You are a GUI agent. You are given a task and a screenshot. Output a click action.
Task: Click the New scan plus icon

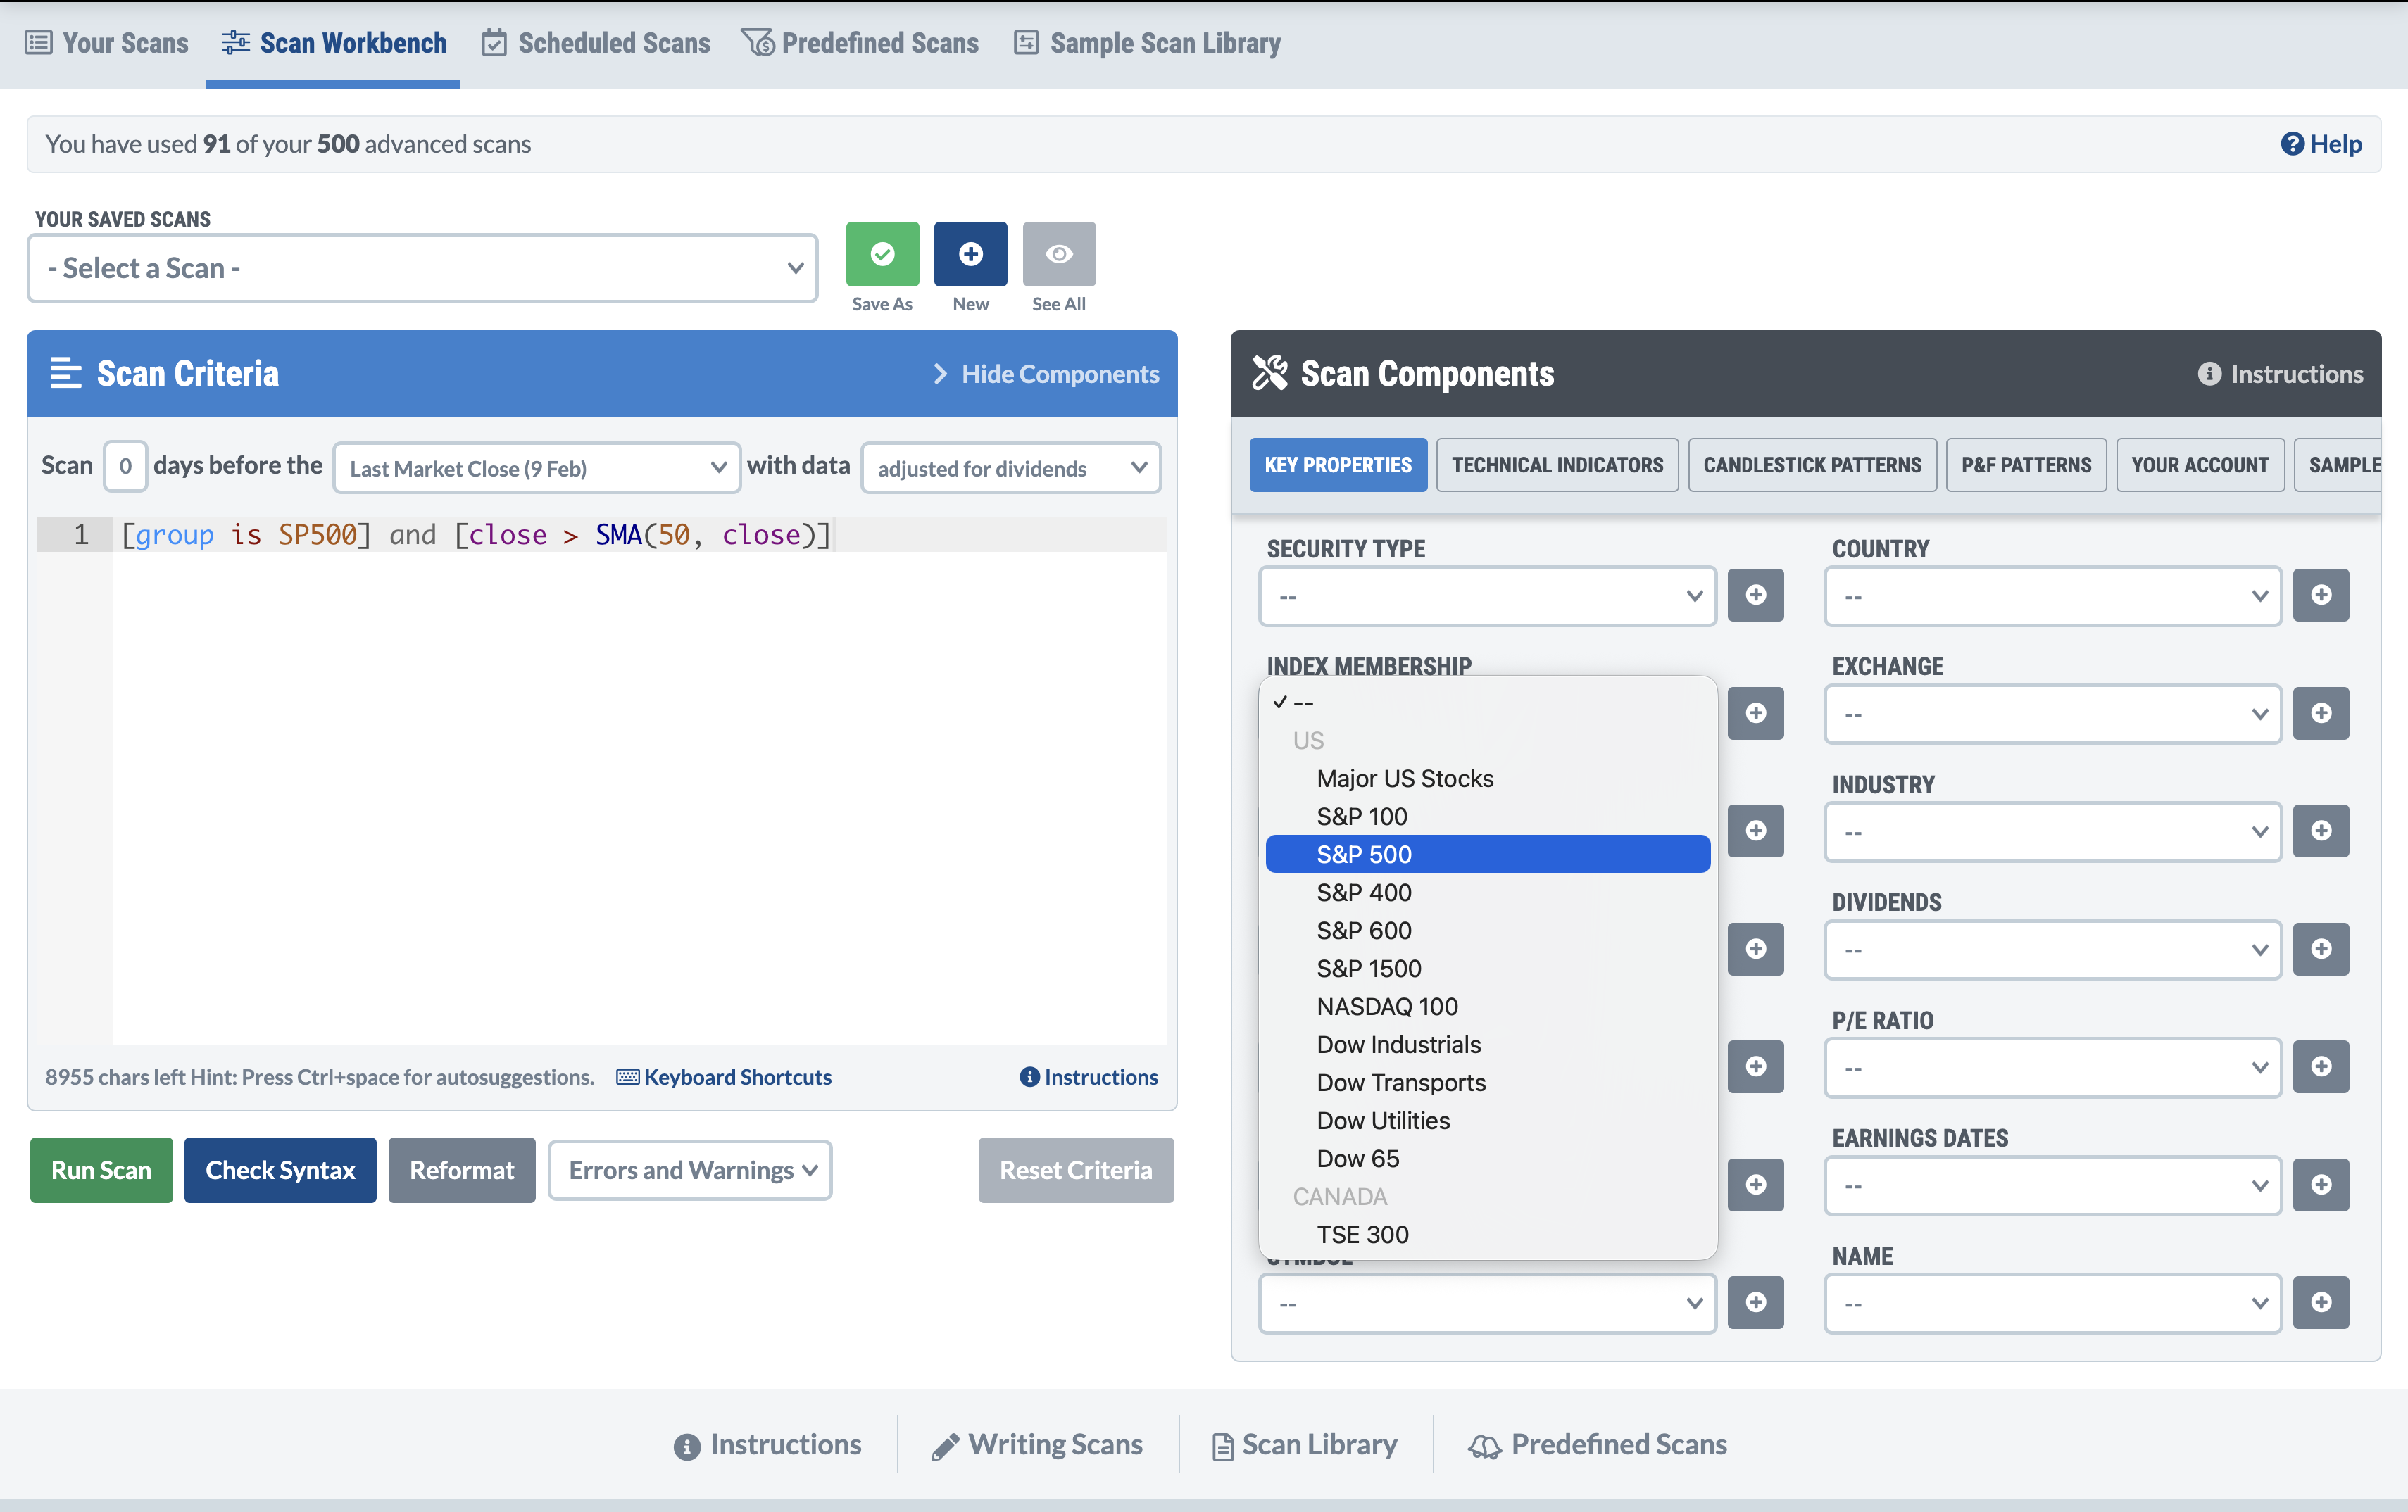point(970,254)
